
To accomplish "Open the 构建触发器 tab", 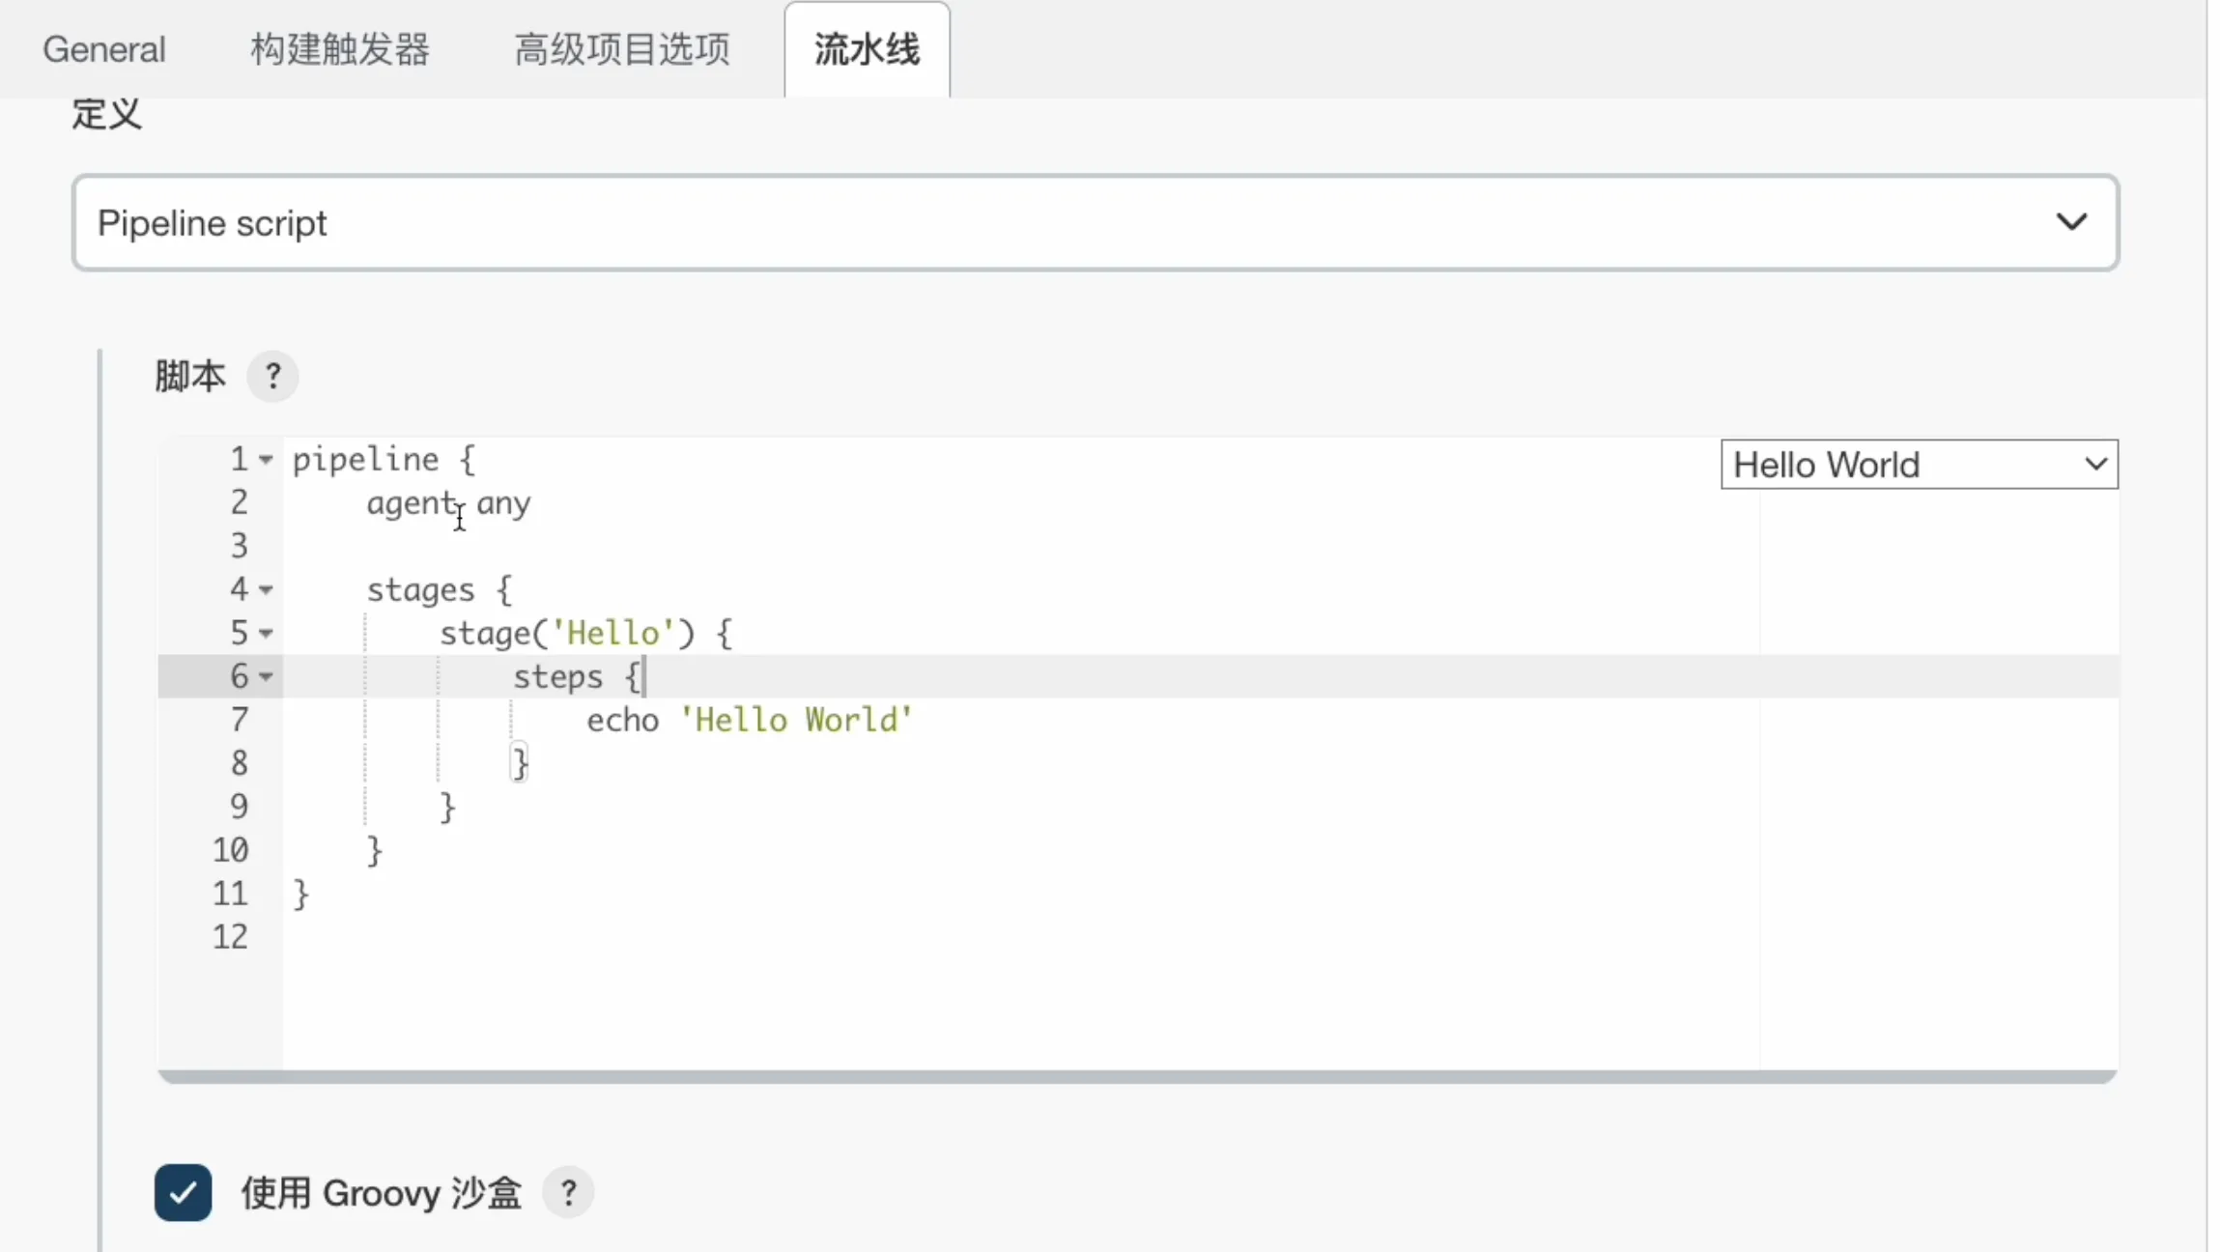I will 340,49.
